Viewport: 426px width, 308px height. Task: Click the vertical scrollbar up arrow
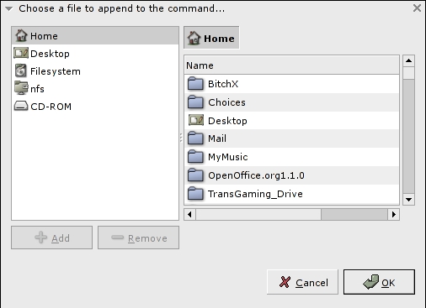(x=408, y=60)
